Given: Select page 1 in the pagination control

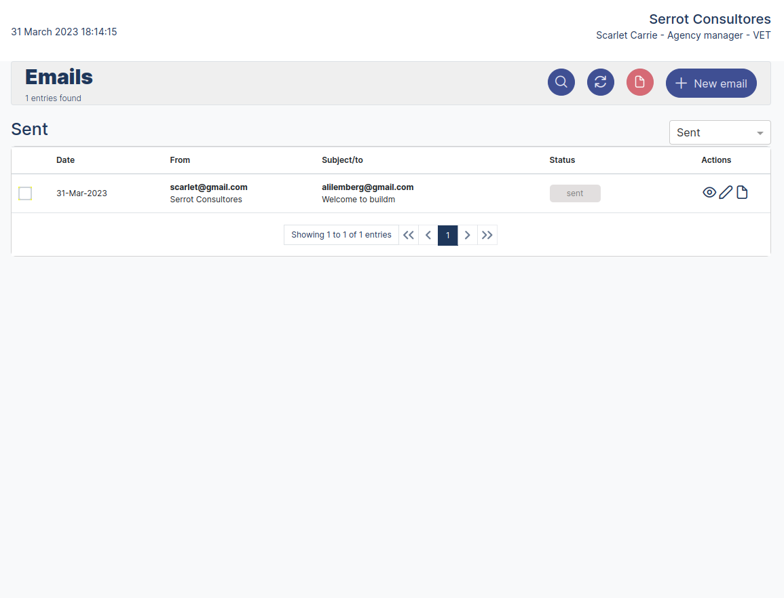Looking at the screenshot, I should 447,235.
